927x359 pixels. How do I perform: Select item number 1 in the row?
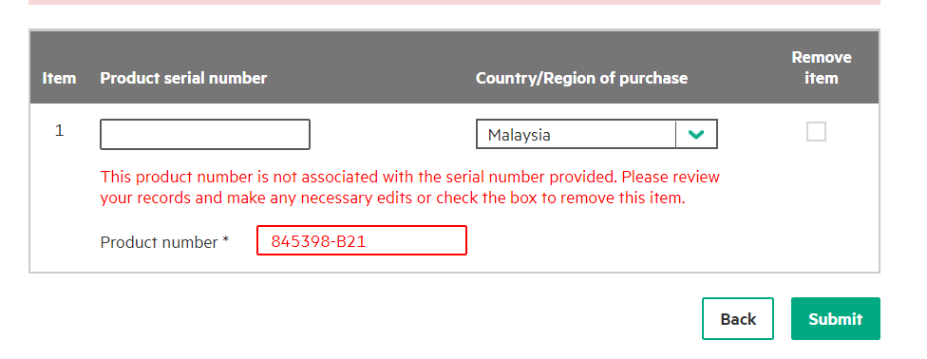click(x=59, y=131)
